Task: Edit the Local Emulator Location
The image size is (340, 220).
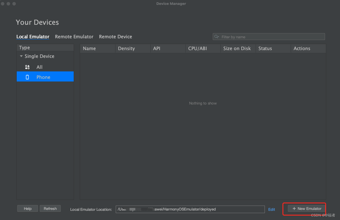Action: [271, 209]
